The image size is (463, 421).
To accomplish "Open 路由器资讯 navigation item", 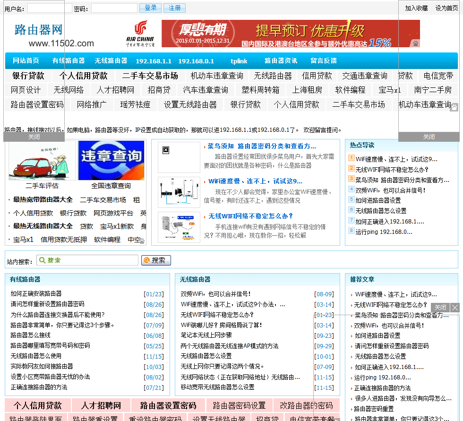I will [281, 61].
